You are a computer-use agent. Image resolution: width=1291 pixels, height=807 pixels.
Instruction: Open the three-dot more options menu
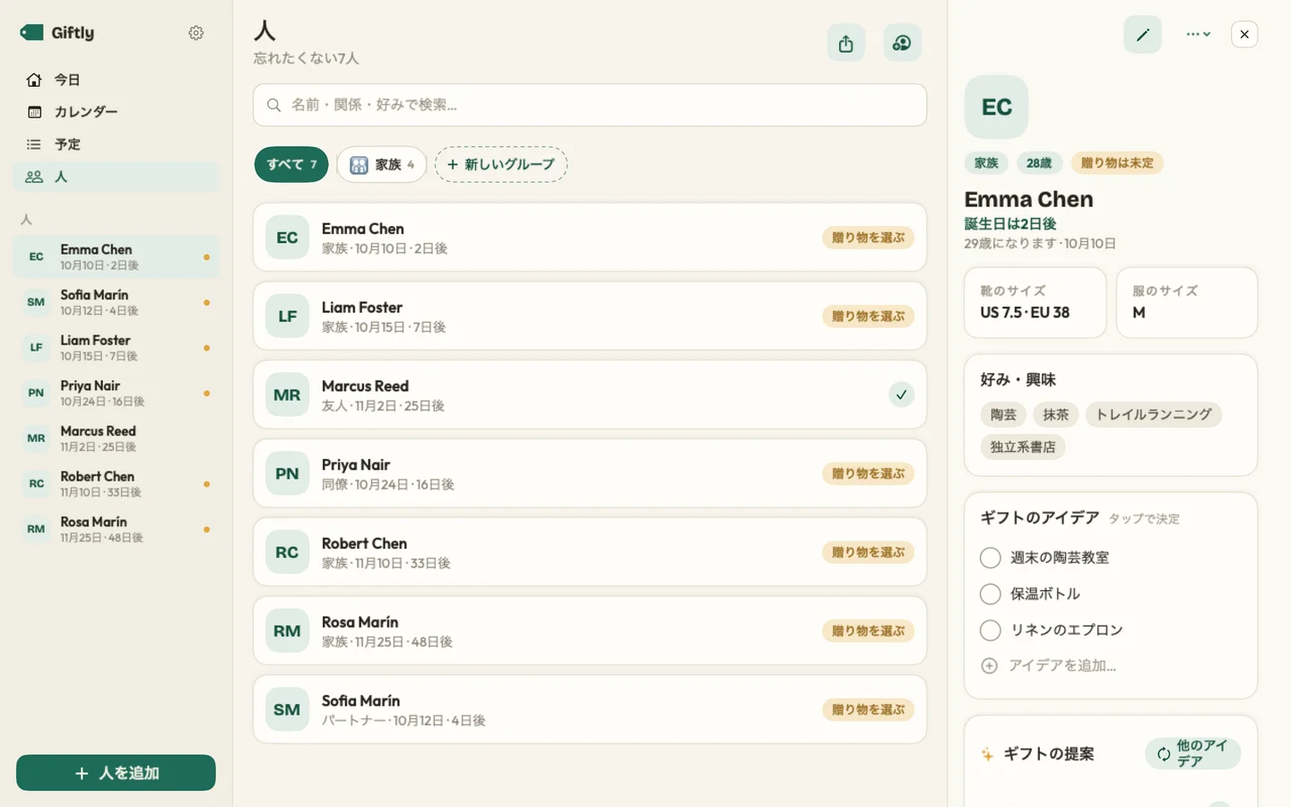click(x=1199, y=34)
